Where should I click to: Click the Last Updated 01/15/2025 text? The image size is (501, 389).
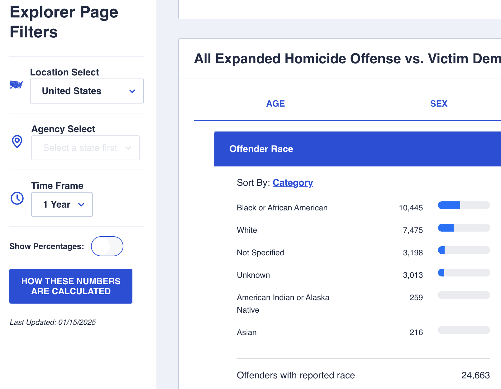click(x=53, y=322)
